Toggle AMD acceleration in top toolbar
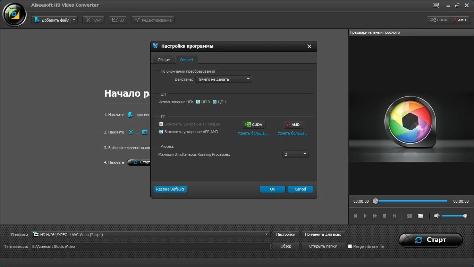 click(460, 20)
